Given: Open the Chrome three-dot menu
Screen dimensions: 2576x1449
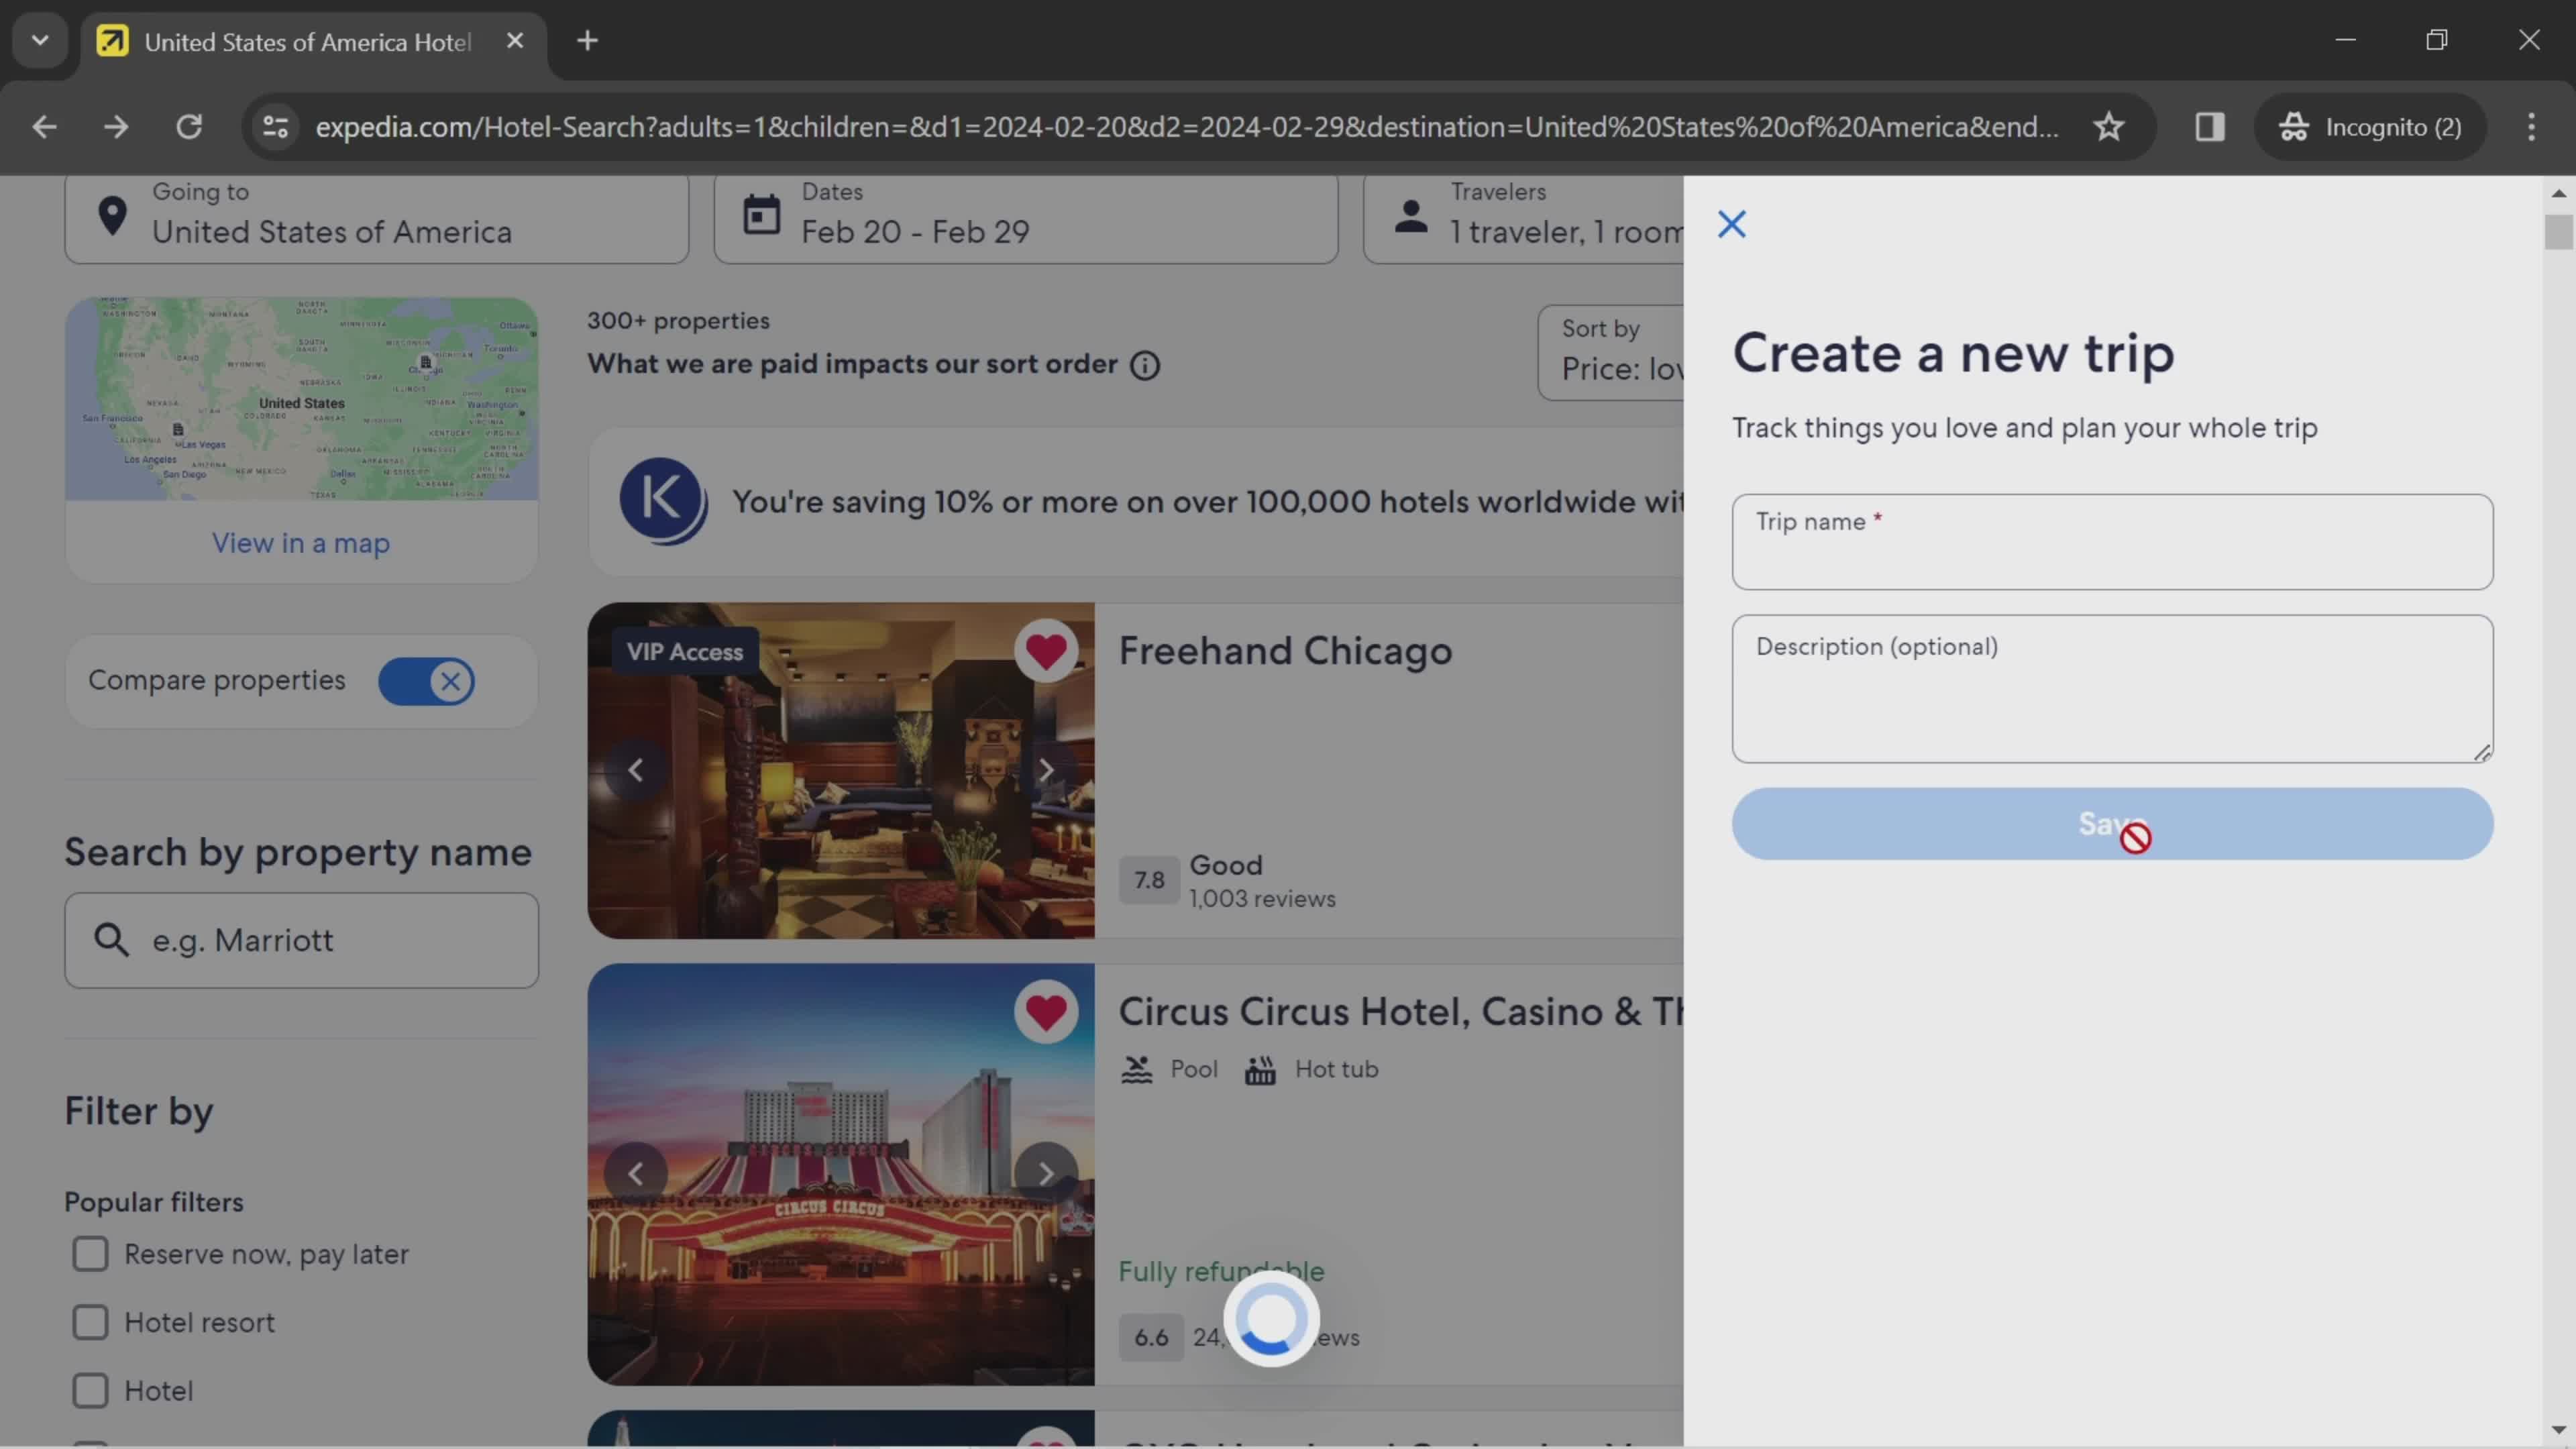Looking at the screenshot, I should pyautogui.click(x=2531, y=127).
